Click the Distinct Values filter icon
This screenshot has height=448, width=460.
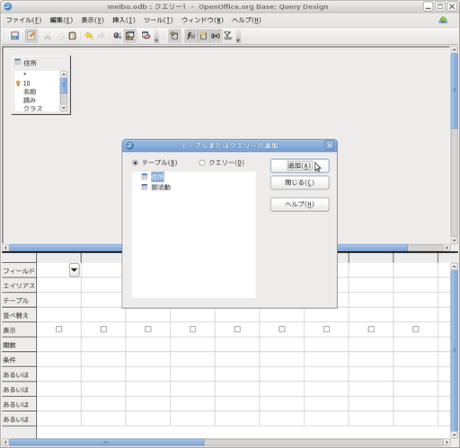(228, 36)
